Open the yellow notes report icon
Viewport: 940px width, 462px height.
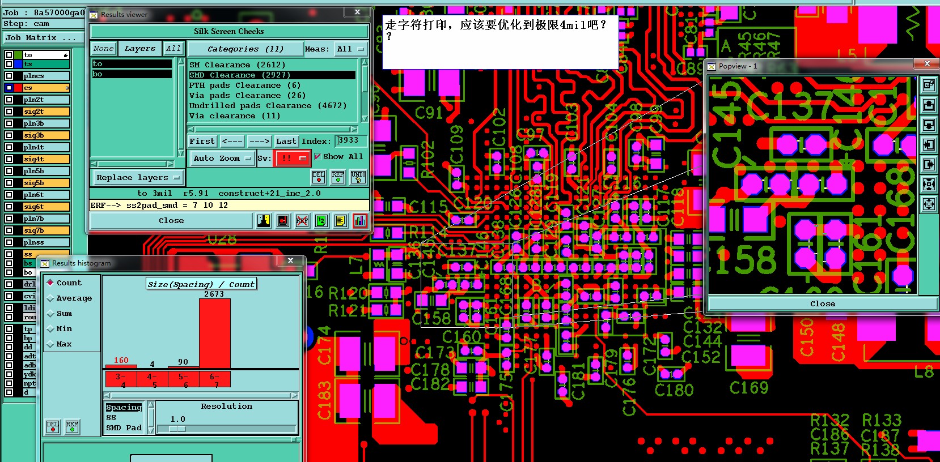click(340, 220)
